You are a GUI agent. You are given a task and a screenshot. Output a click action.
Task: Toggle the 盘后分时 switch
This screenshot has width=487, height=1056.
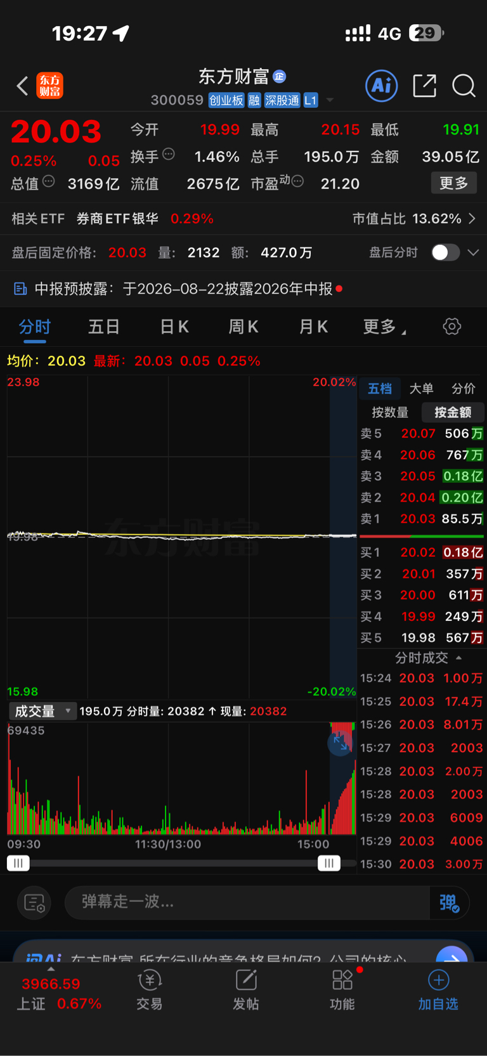pyautogui.click(x=445, y=252)
